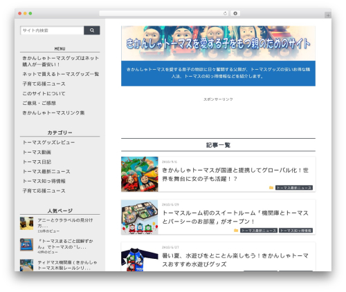The height and width of the screenshot is (292, 346).
Task: Select トーマス知っ得情報 category in sidebar
Action: coord(44,181)
